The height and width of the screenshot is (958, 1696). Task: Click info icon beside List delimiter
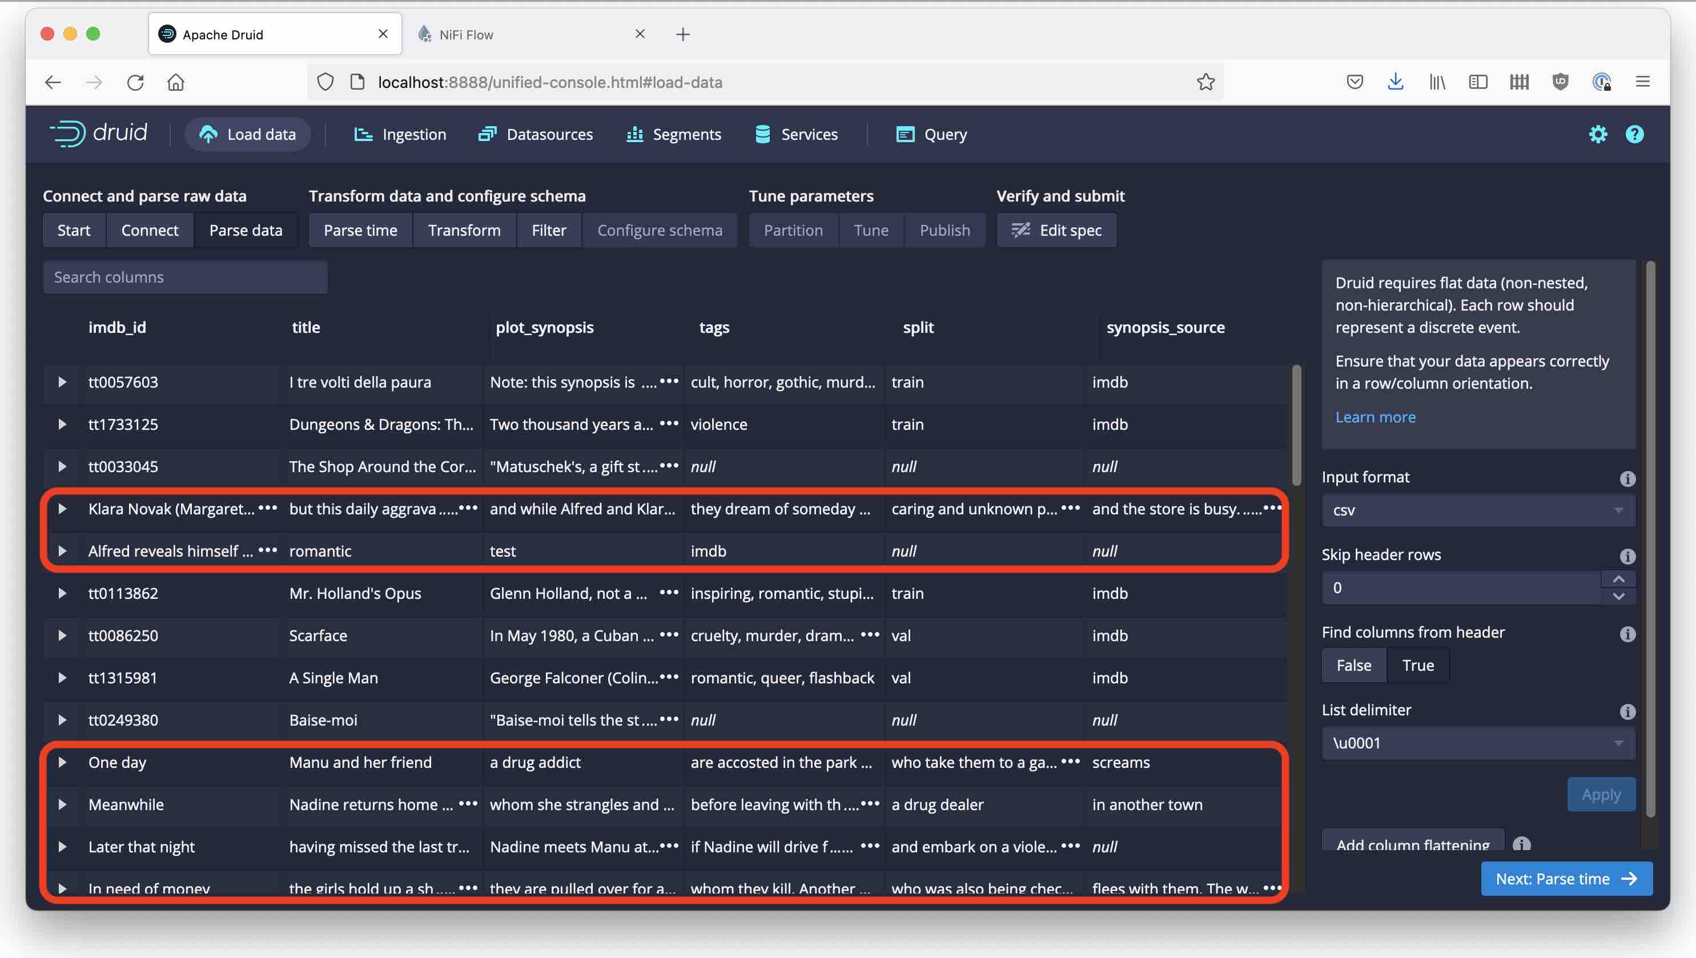[1627, 712]
